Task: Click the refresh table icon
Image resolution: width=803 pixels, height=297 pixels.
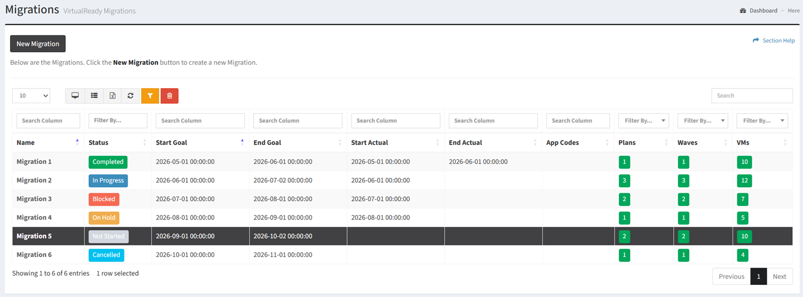Action: click(131, 96)
